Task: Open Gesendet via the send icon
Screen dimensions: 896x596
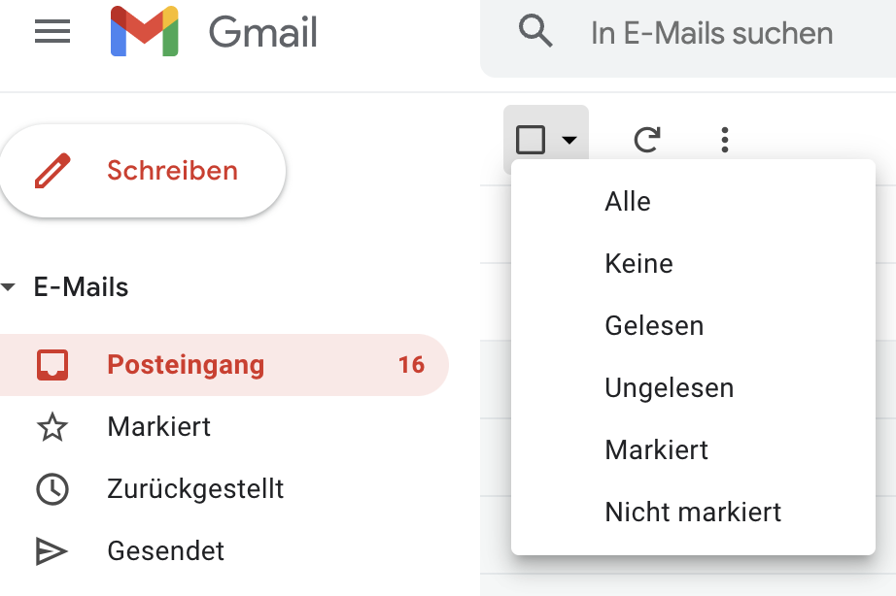Action: click(x=54, y=550)
